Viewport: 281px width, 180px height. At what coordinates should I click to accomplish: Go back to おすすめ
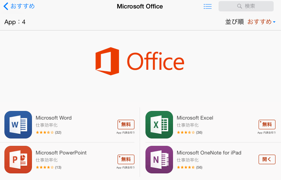click(x=19, y=6)
